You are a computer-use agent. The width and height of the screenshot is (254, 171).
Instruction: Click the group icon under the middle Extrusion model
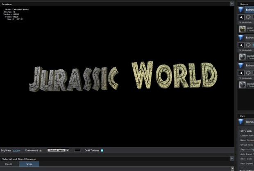241,45
